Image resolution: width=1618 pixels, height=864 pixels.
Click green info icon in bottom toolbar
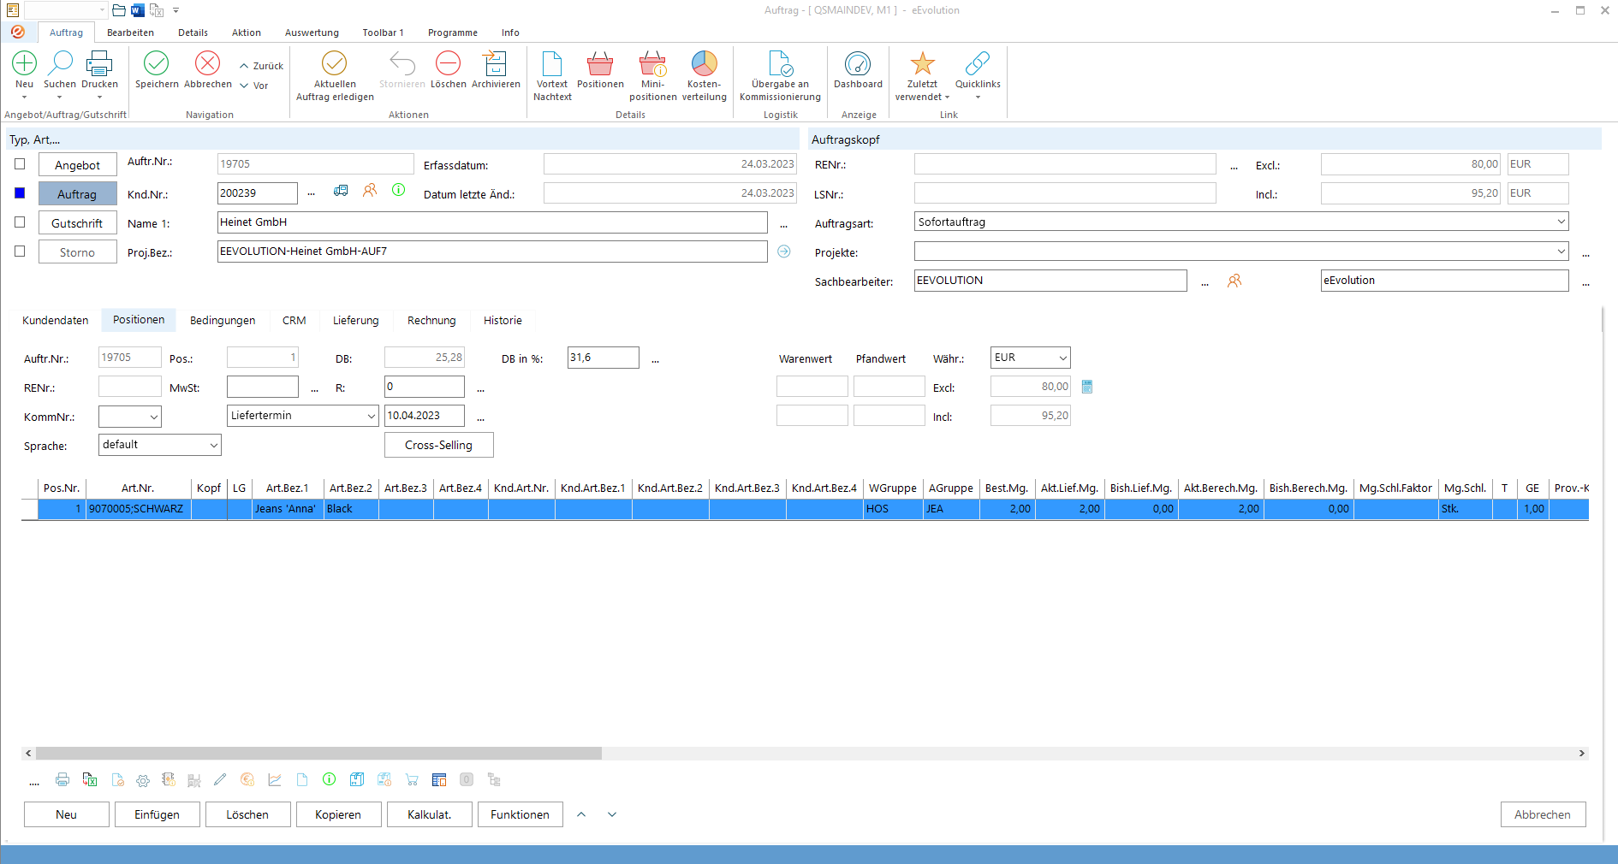point(330,779)
